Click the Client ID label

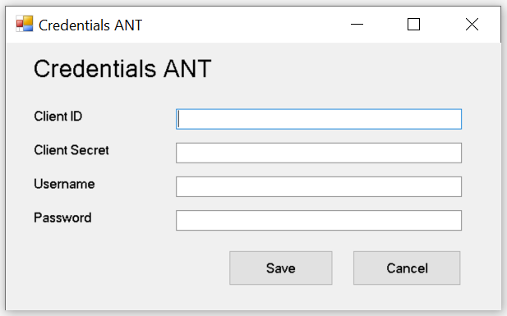click(58, 117)
